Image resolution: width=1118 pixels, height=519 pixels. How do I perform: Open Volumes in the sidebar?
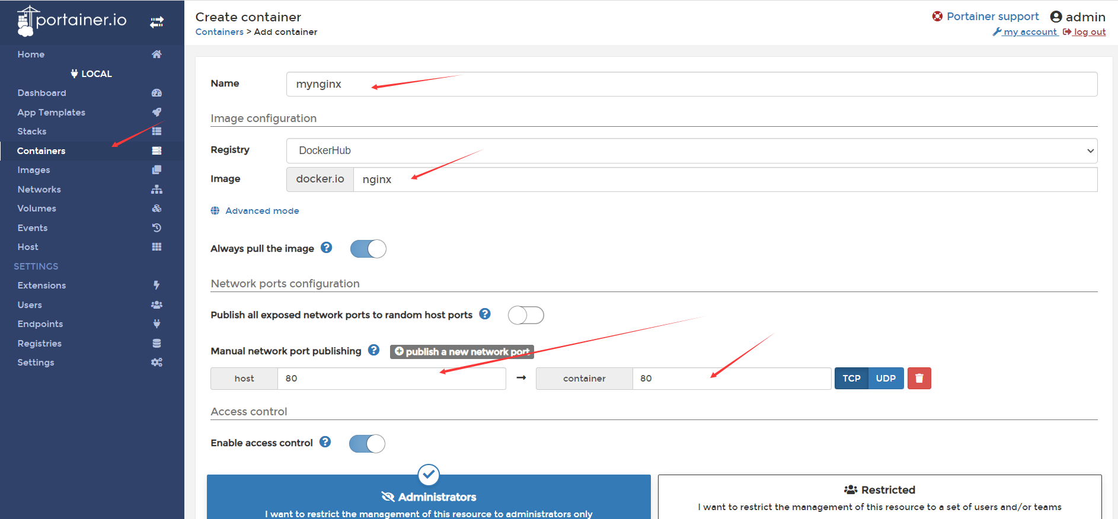point(37,209)
